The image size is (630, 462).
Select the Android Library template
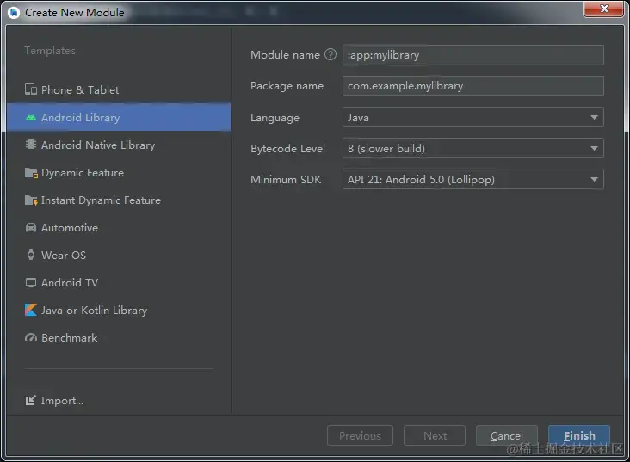coord(119,117)
